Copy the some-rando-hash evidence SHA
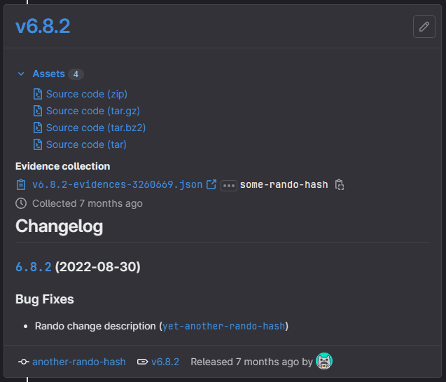The width and height of the screenshot is (446, 382). pos(340,185)
